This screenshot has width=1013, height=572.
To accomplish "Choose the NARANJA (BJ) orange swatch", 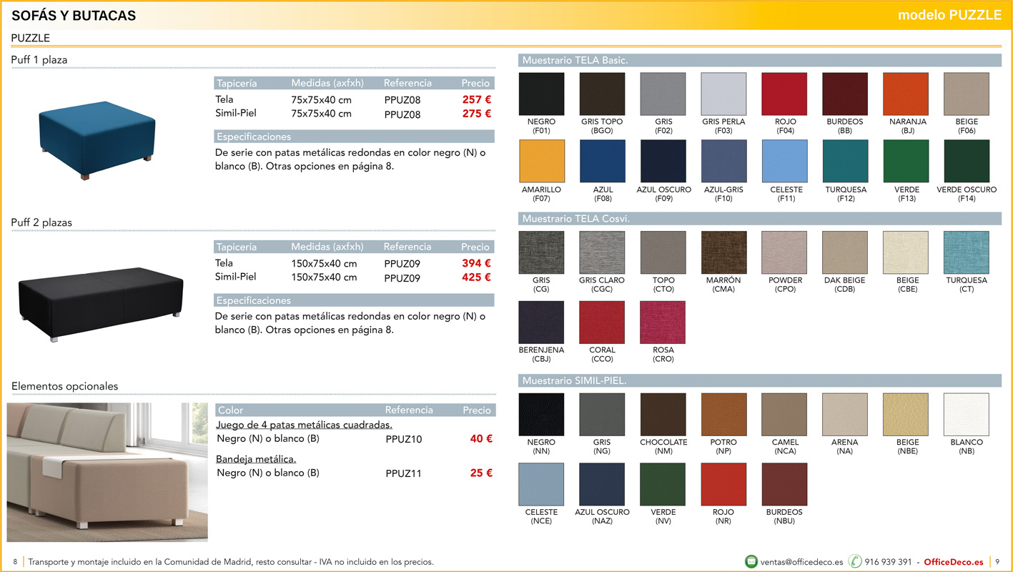I will [x=906, y=94].
